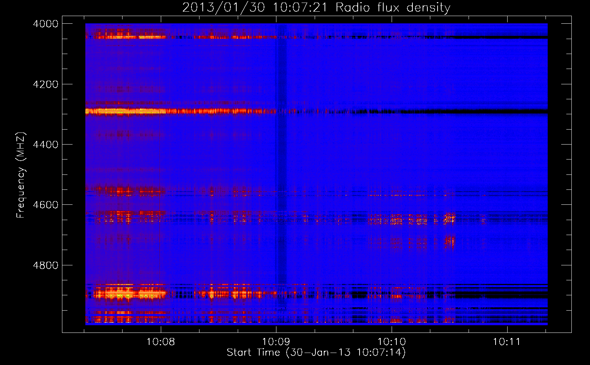The width and height of the screenshot is (590, 365).
Task: Click the 4600 frequency tick label
Action: tap(46, 205)
